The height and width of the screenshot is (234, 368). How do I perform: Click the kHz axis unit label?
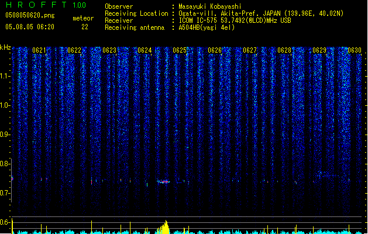[5, 47]
